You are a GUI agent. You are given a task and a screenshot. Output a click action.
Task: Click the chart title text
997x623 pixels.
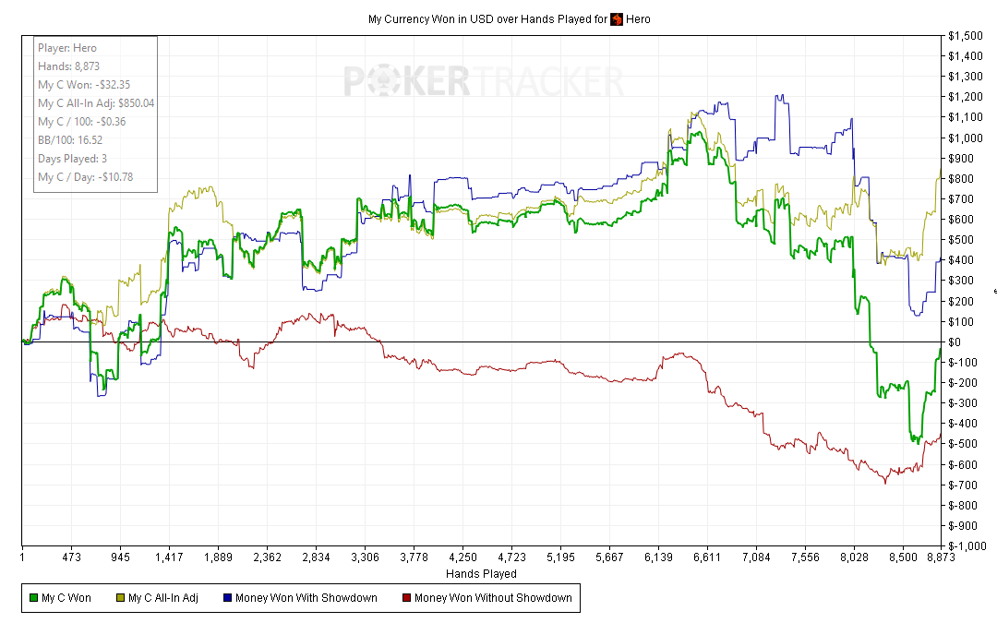click(510, 19)
